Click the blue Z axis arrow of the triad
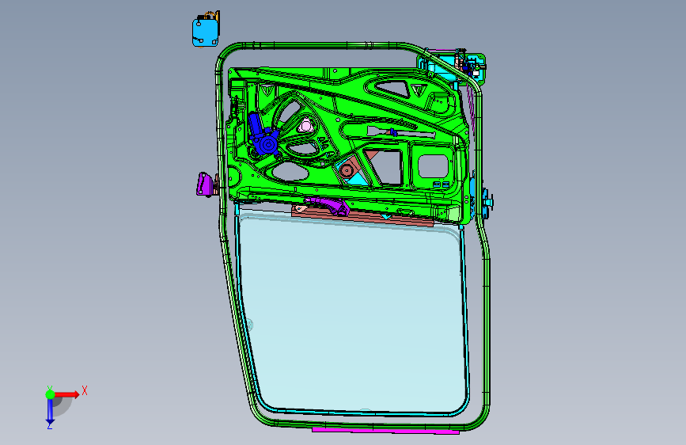This screenshot has width=686, height=445. click(50, 412)
